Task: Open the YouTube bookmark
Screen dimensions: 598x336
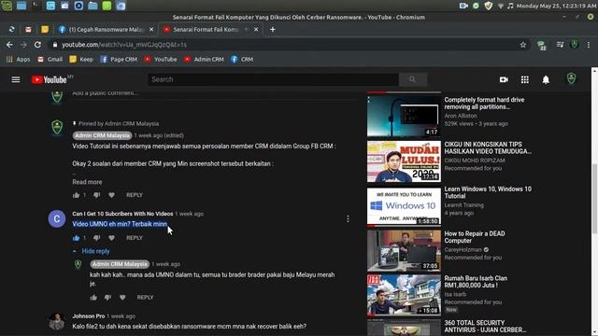Action: click(161, 59)
